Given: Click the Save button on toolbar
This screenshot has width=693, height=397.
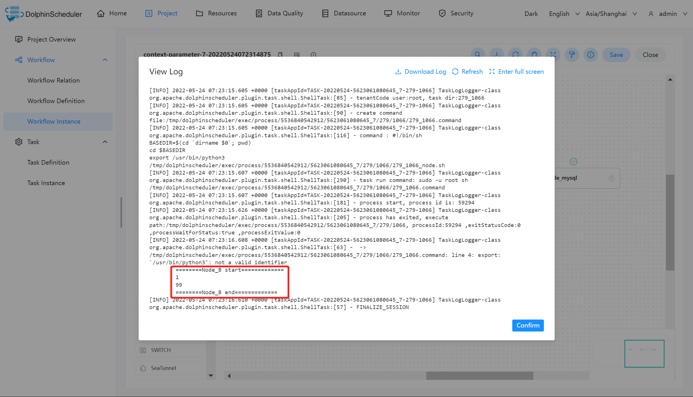Looking at the screenshot, I should (616, 55).
